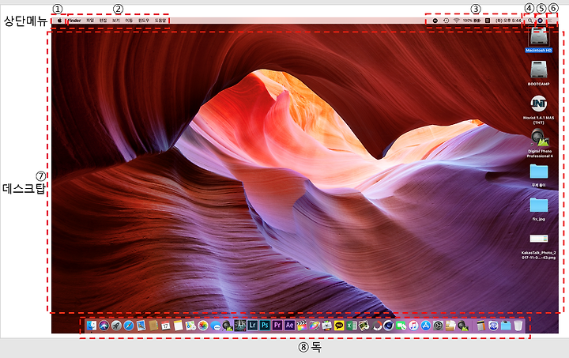This screenshot has width=569, height=358.
Task: Launch Photoshop (Ps) from the Dock
Action: pyautogui.click(x=265, y=326)
